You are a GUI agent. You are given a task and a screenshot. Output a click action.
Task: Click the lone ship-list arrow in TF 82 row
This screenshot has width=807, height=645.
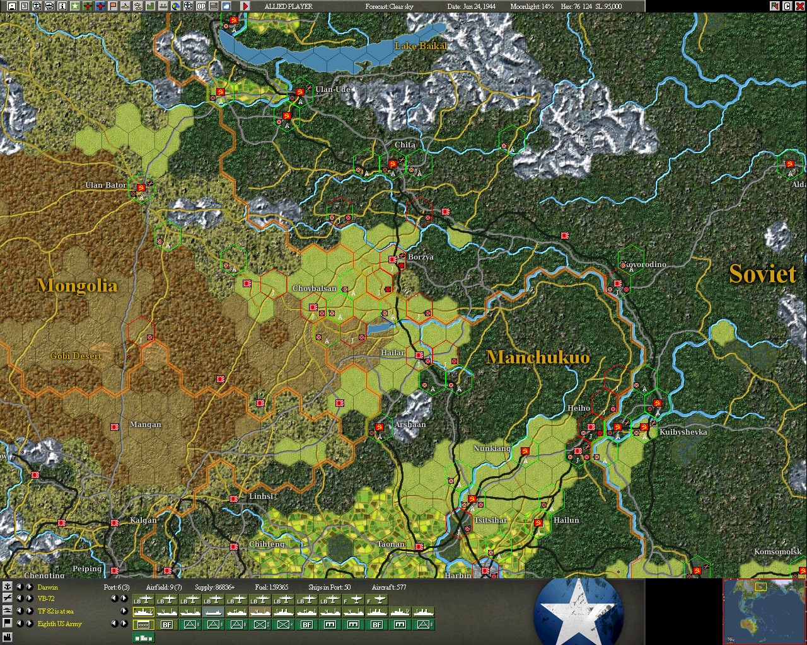point(124,611)
